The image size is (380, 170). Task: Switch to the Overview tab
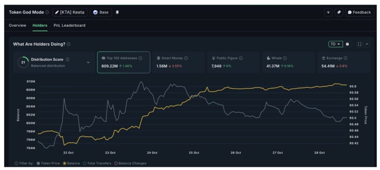point(17,26)
